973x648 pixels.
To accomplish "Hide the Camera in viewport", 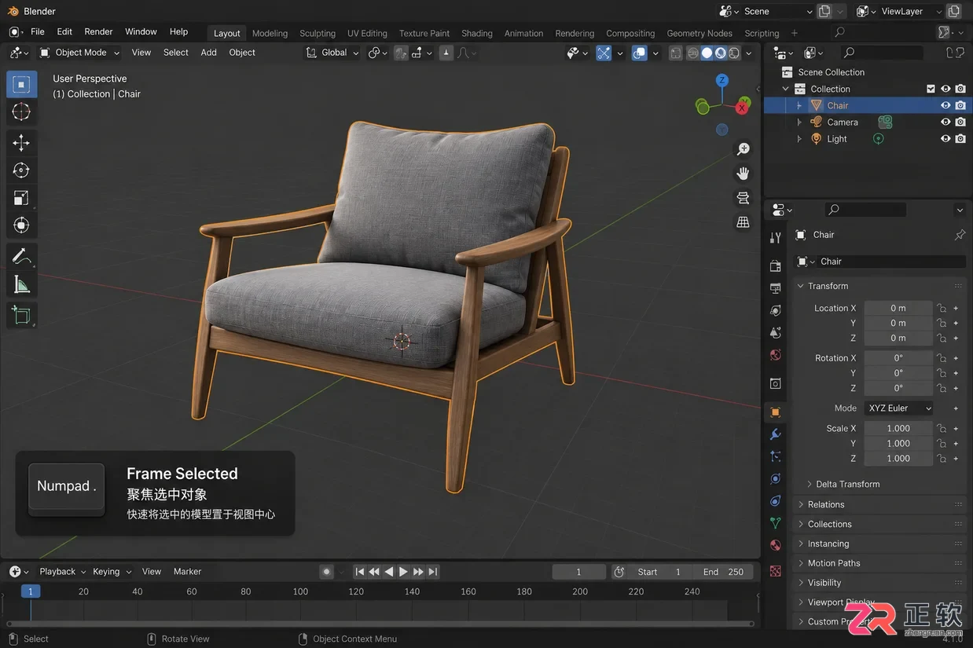I will click(x=945, y=122).
